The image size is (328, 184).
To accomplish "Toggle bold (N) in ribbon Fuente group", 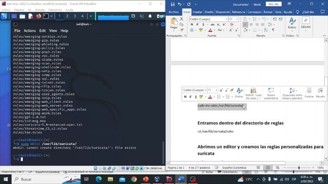I will (192, 25).
